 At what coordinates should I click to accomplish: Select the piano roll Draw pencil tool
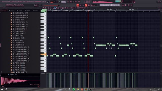53,8
